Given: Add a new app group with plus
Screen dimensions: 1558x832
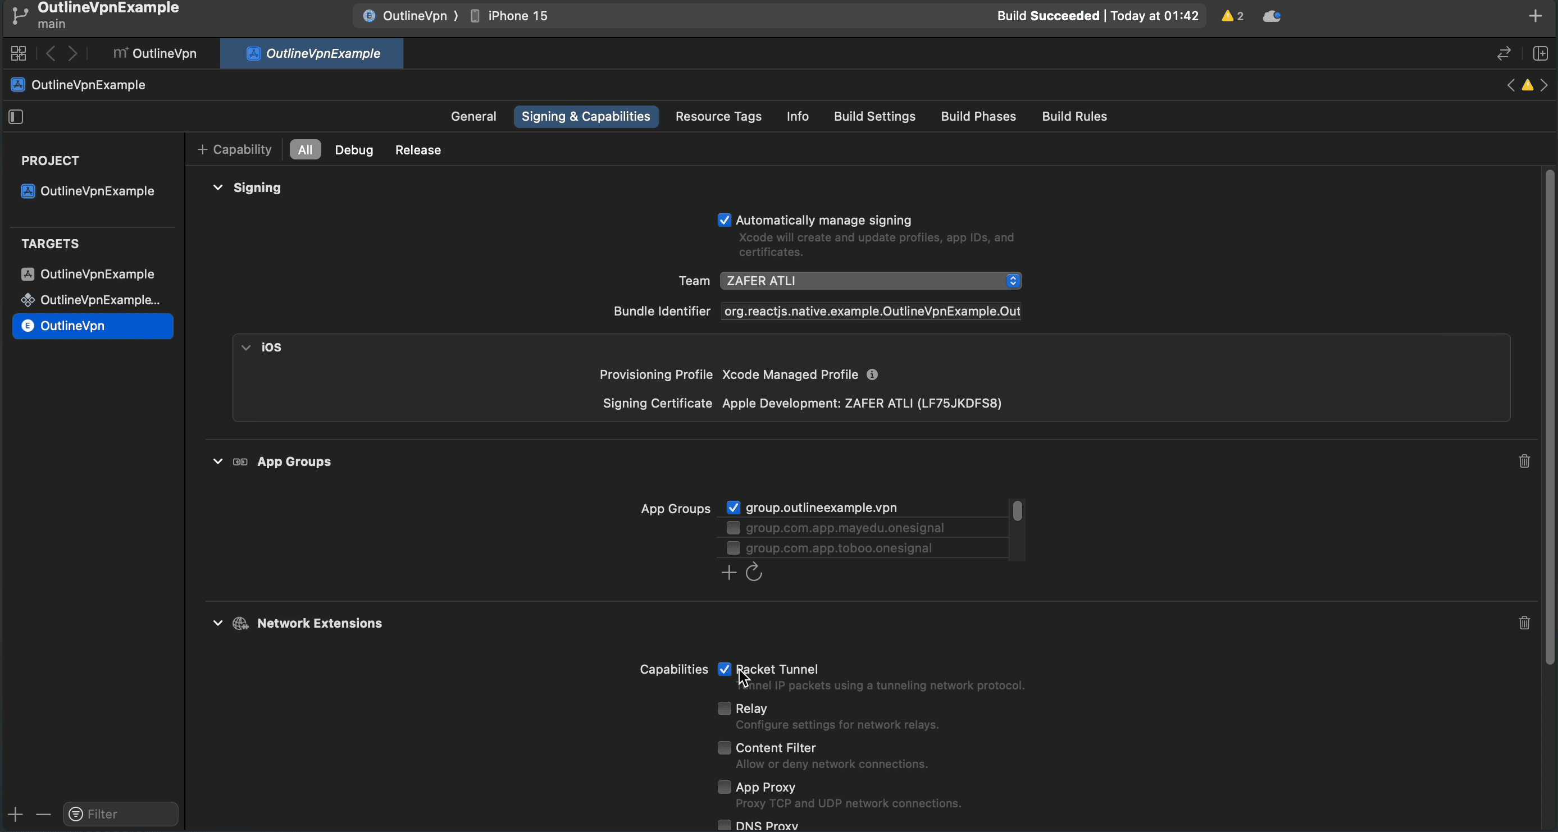Looking at the screenshot, I should pyautogui.click(x=729, y=573).
